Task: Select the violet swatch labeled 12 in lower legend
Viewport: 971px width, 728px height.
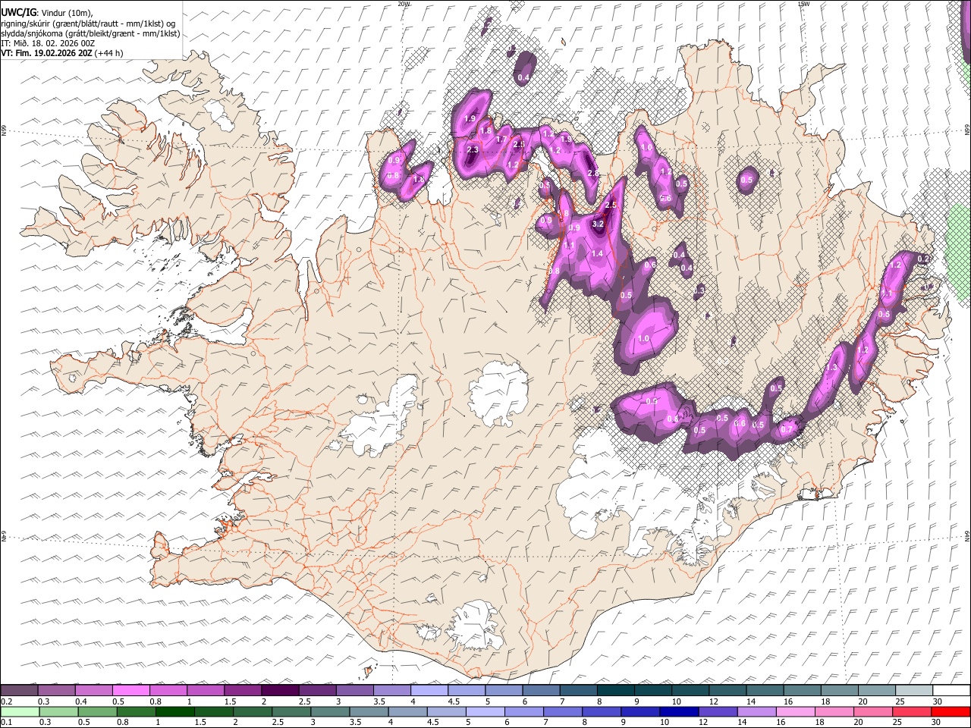Action: click(718, 711)
